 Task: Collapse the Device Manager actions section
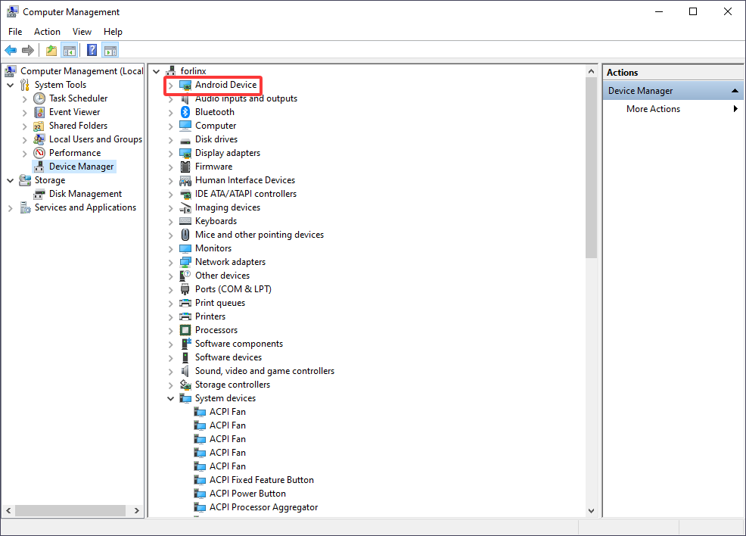pyautogui.click(x=735, y=90)
